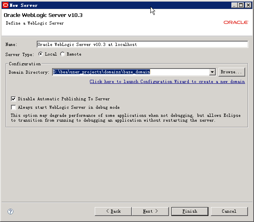This screenshot has width=254, height=222.
Task: Select the Remote server type radio button
Action: 62,54
